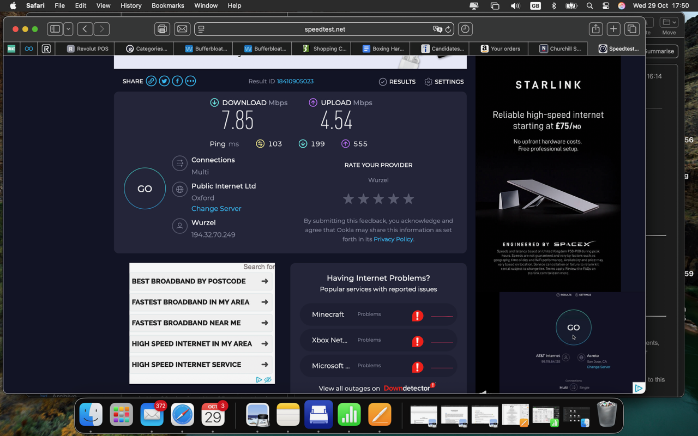
Task: Share result via Twitter icon
Action: coord(164,81)
